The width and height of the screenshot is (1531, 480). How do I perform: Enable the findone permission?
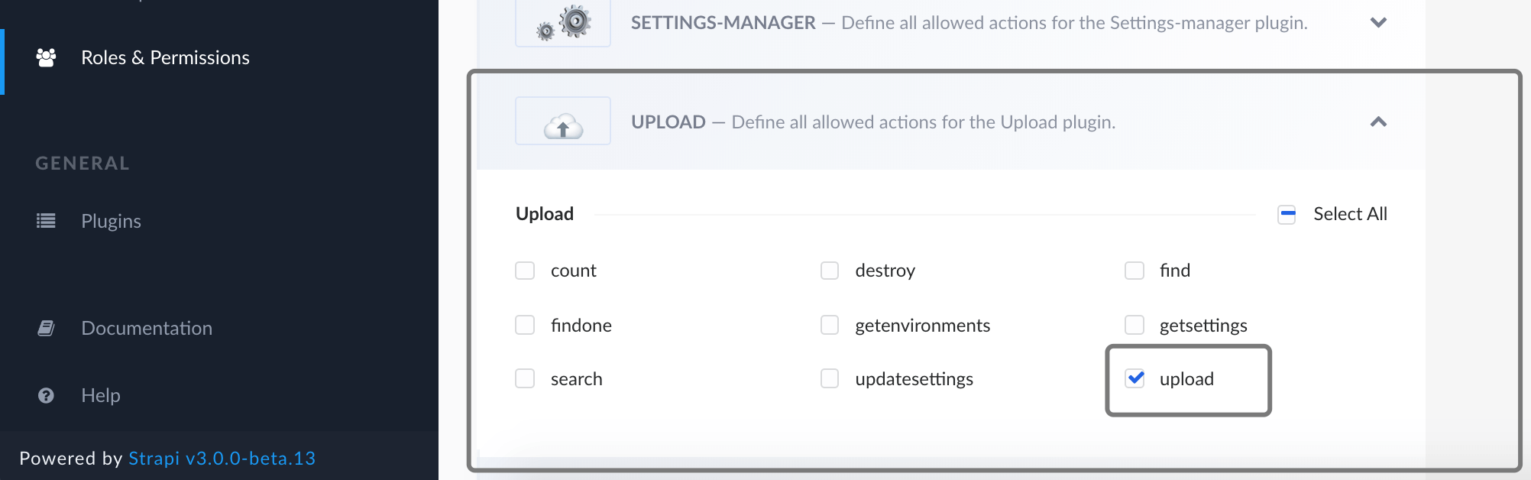[x=525, y=325]
